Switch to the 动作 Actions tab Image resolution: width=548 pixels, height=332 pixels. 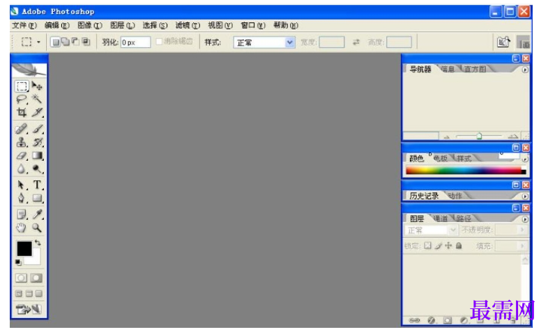tap(455, 196)
